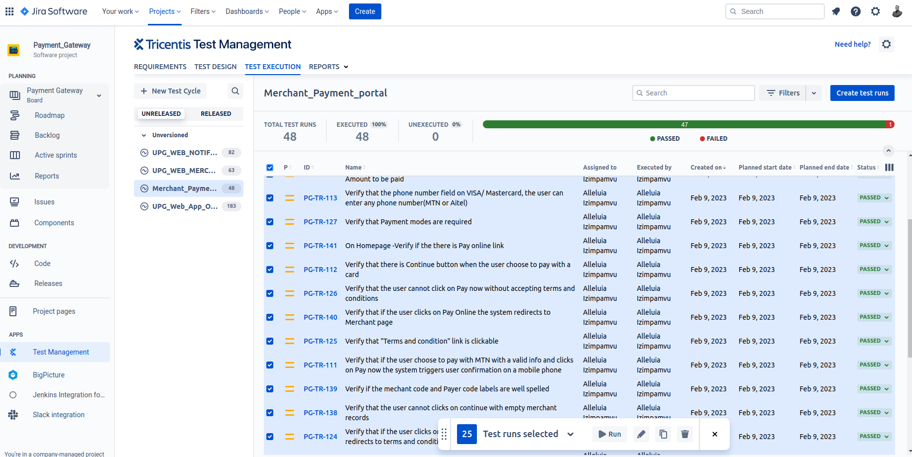Screen dimensions: 912x457
Task: Uncheck test run PG-TR-126
Action: 270,293
